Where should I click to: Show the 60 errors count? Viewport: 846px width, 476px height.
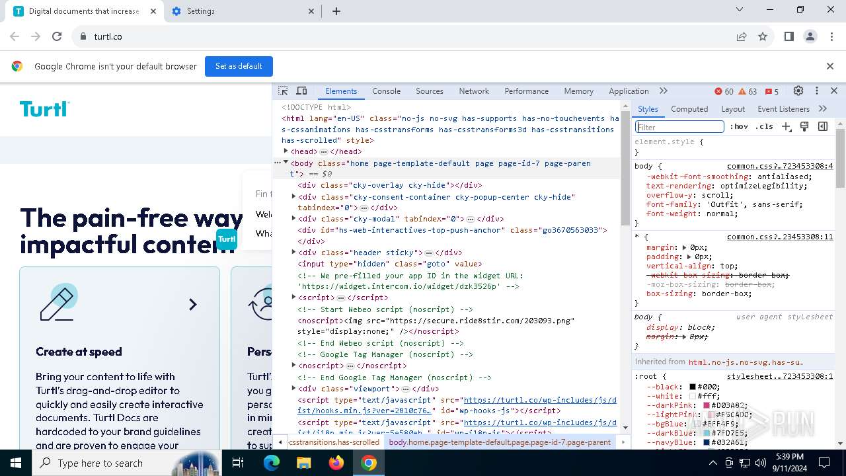(x=724, y=91)
